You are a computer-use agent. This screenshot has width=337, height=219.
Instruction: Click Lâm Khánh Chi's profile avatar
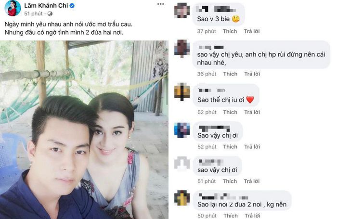[13, 8]
